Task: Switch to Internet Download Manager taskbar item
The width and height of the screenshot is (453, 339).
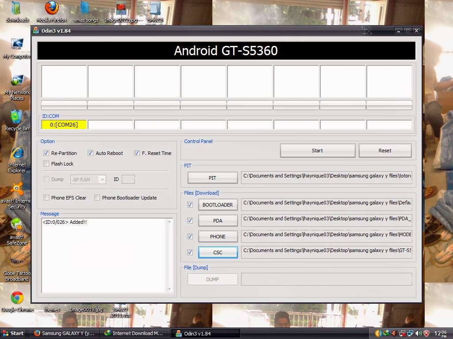Action: pyautogui.click(x=135, y=333)
